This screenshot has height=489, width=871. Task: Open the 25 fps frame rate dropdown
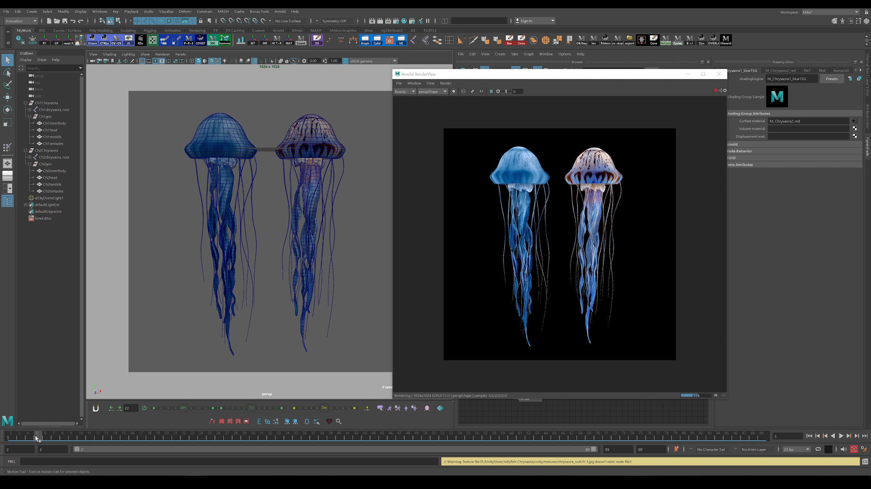[x=796, y=449]
